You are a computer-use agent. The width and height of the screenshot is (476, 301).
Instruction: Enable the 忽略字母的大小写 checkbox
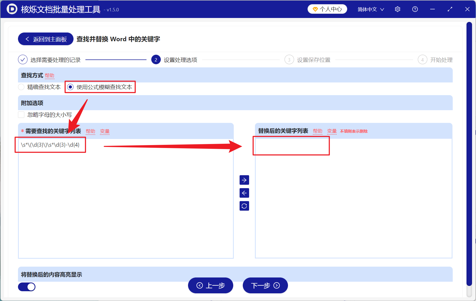[21, 114]
